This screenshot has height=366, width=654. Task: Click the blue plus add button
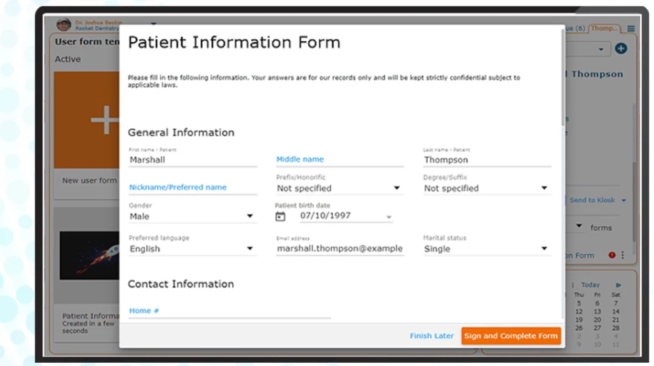click(621, 48)
